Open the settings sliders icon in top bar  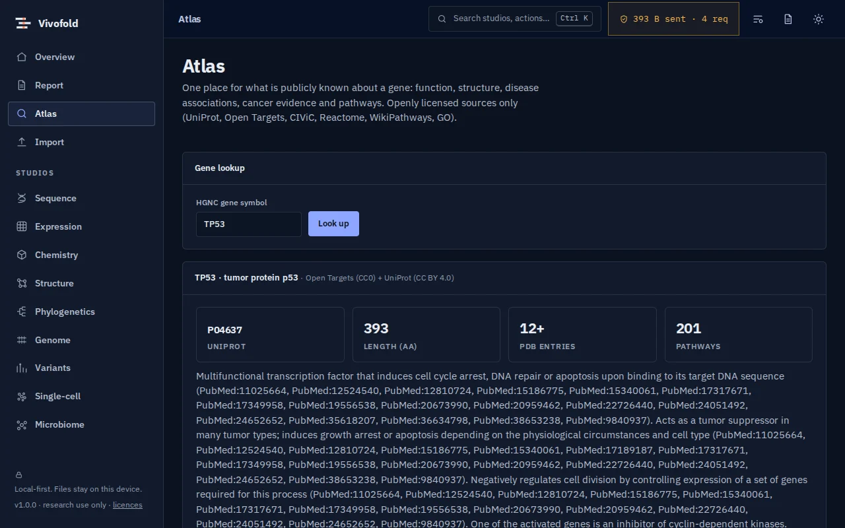[x=758, y=19]
